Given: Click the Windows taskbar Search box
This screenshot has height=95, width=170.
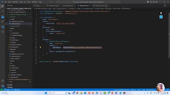Looking at the screenshot, I should point(58,93).
